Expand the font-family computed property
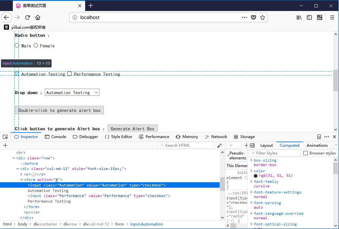 (252, 182)
